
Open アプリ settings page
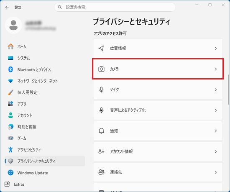(22, 104)
